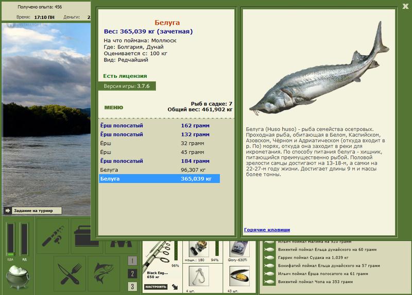Screen dimensions: 412x295
Task: Select the mollusk bait slot
Action: click(x=239, y=276)
